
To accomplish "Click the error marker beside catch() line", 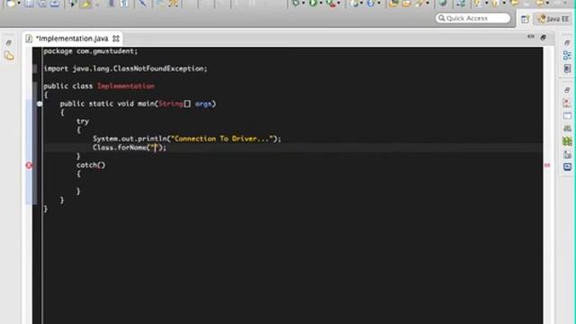I will click(29, 166).
